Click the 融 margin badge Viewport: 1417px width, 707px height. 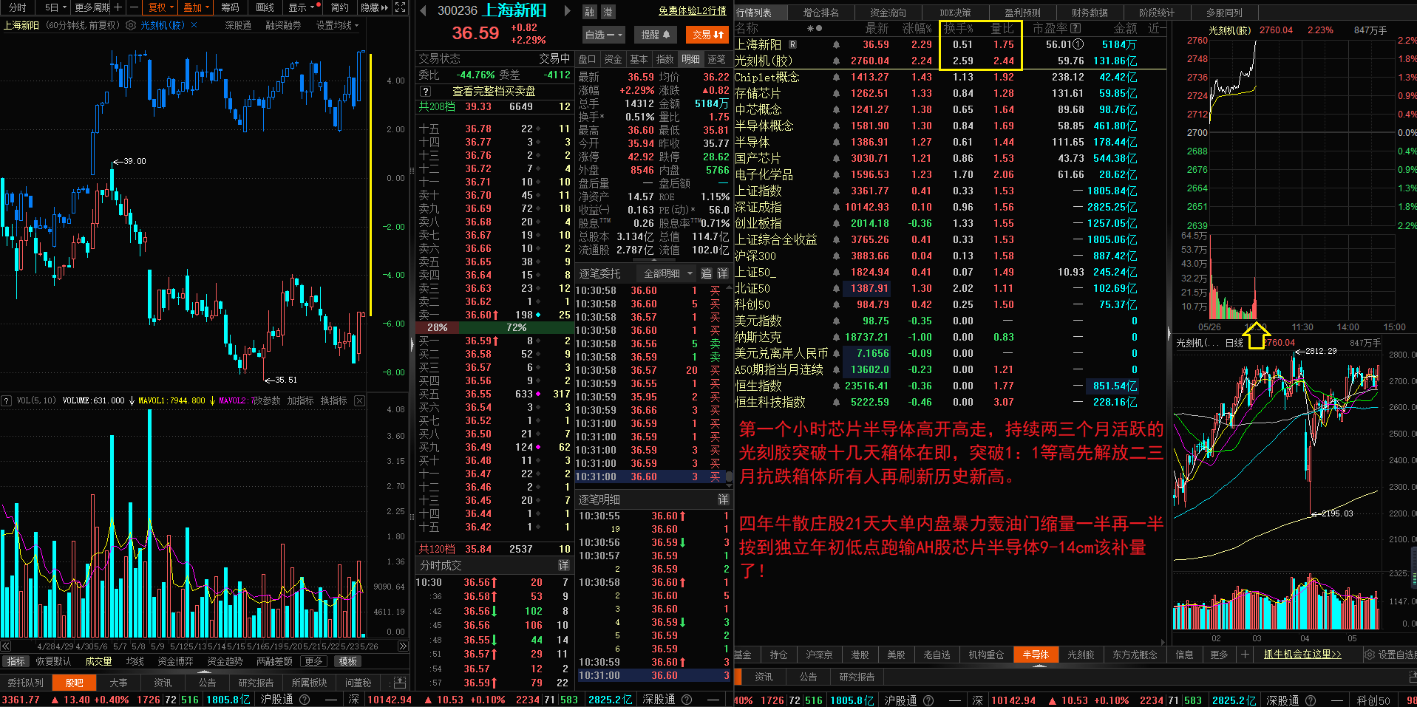pyautogui.click(x=590, y=12)
